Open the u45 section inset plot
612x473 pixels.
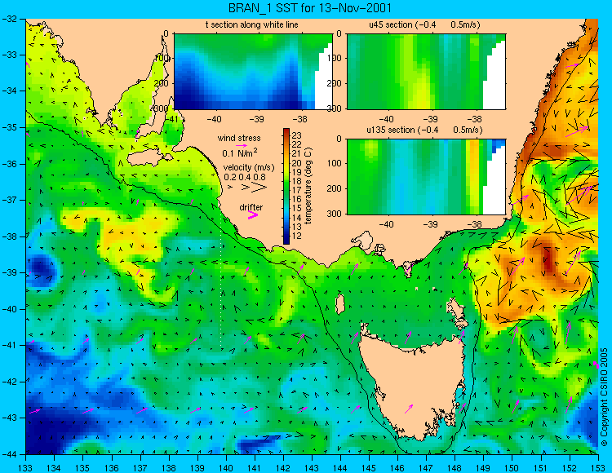[x=426, y=72]
